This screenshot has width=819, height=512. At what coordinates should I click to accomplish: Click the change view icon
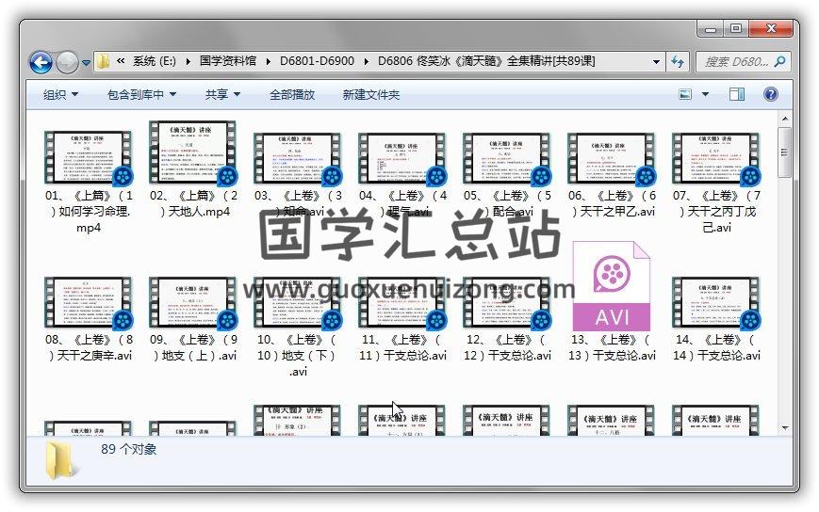click(x=685, y=94)
